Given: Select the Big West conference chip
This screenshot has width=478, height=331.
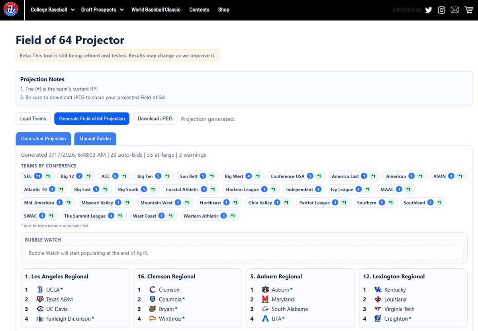Looking at the screenshot, I should pyautogui.click(x=243, y=176).
